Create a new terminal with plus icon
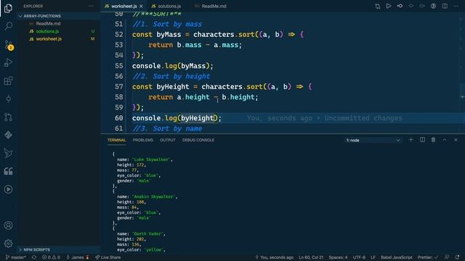This screenshot has height=261, width=465. (x=411, y=140)
